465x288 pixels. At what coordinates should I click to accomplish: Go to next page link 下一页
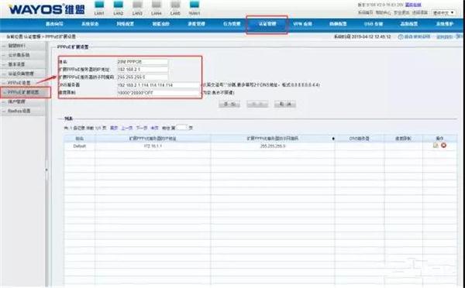[142, 128]
